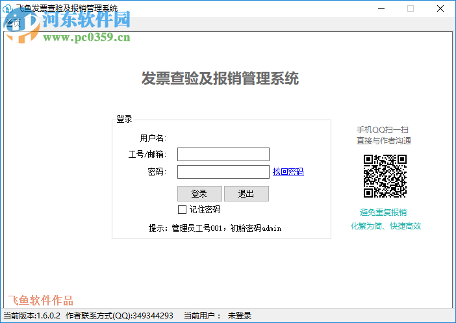Click the 避免重复报销 slogan text
Image resolution: width=456 pixels, height=323 pixels.
coord(383,212)
